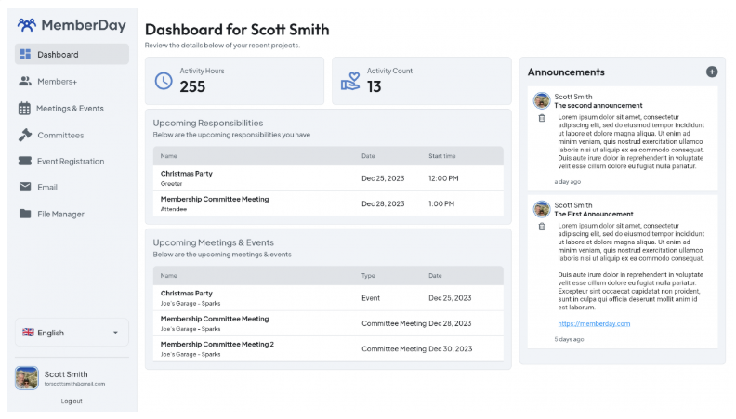Click the Activity Hours clock icon
Image resolution: width=736 pixels, height=419 pixels.
(164, 81)
